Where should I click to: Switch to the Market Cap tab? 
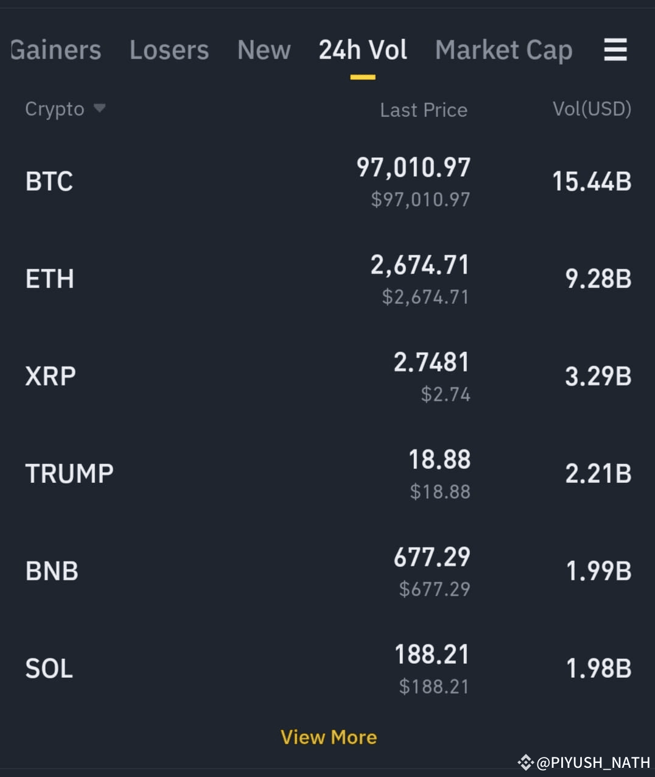(504, 50)
